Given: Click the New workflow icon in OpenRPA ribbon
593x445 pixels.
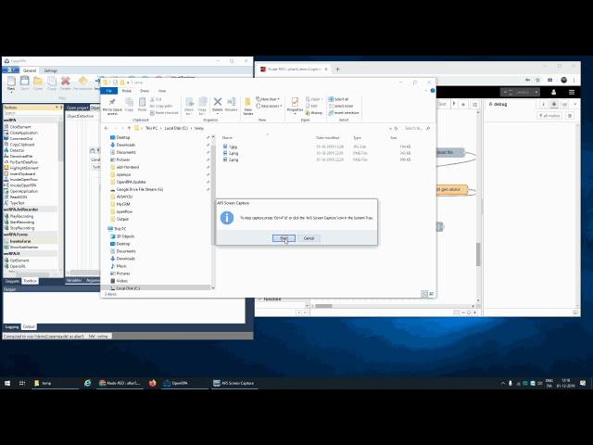Looking at the screenshot, I should tap(11, 83).
